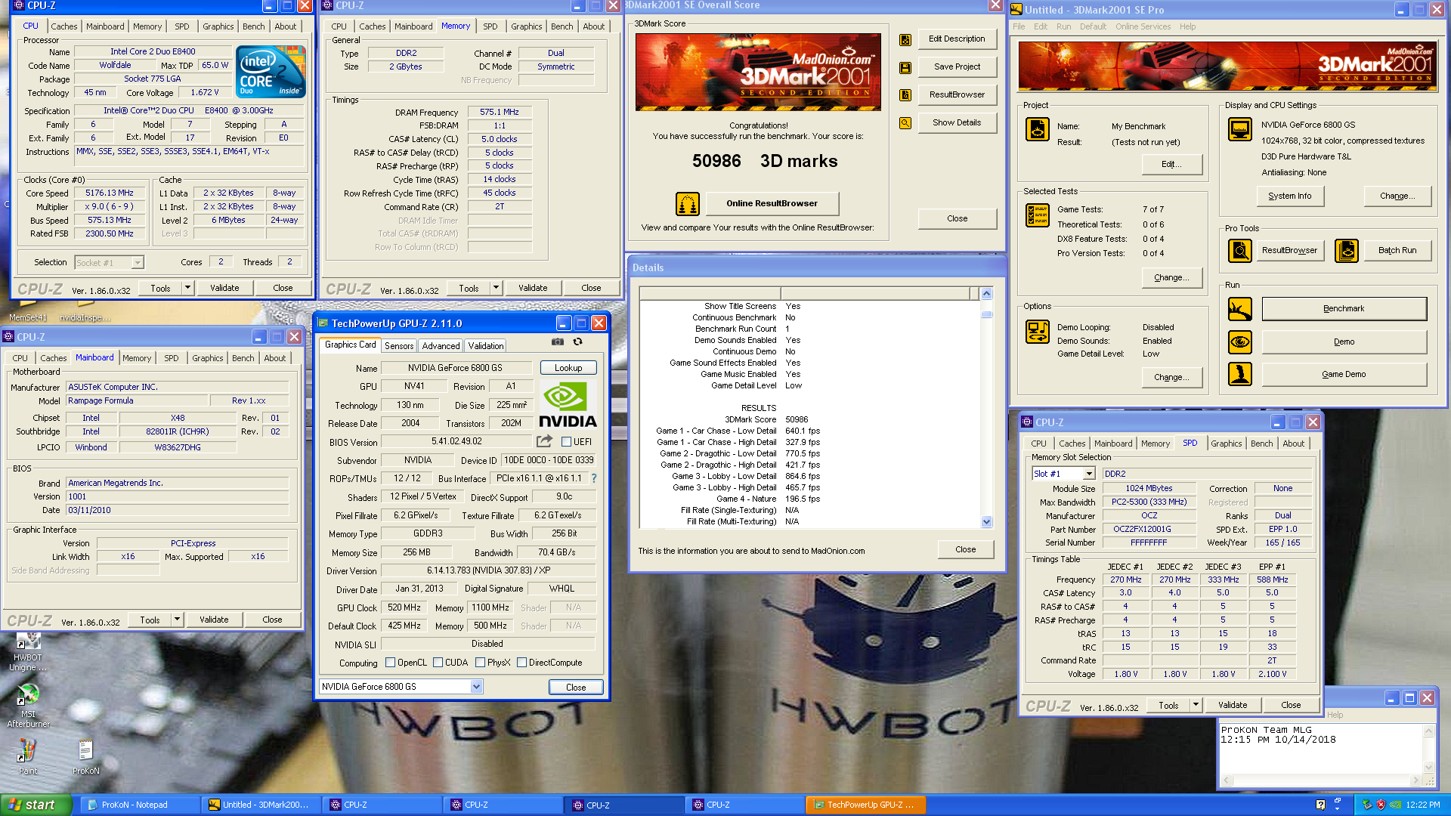The height and width of the screenshot is (816, 1451).
Task: Click the TechPowerUp GPU-Z taskbar button
Action: click(x=865, y=805)
